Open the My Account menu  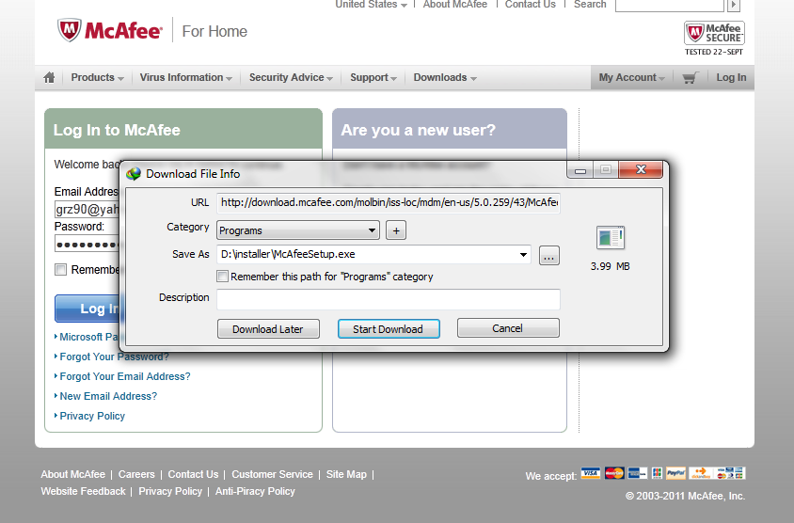click(631, 77)
